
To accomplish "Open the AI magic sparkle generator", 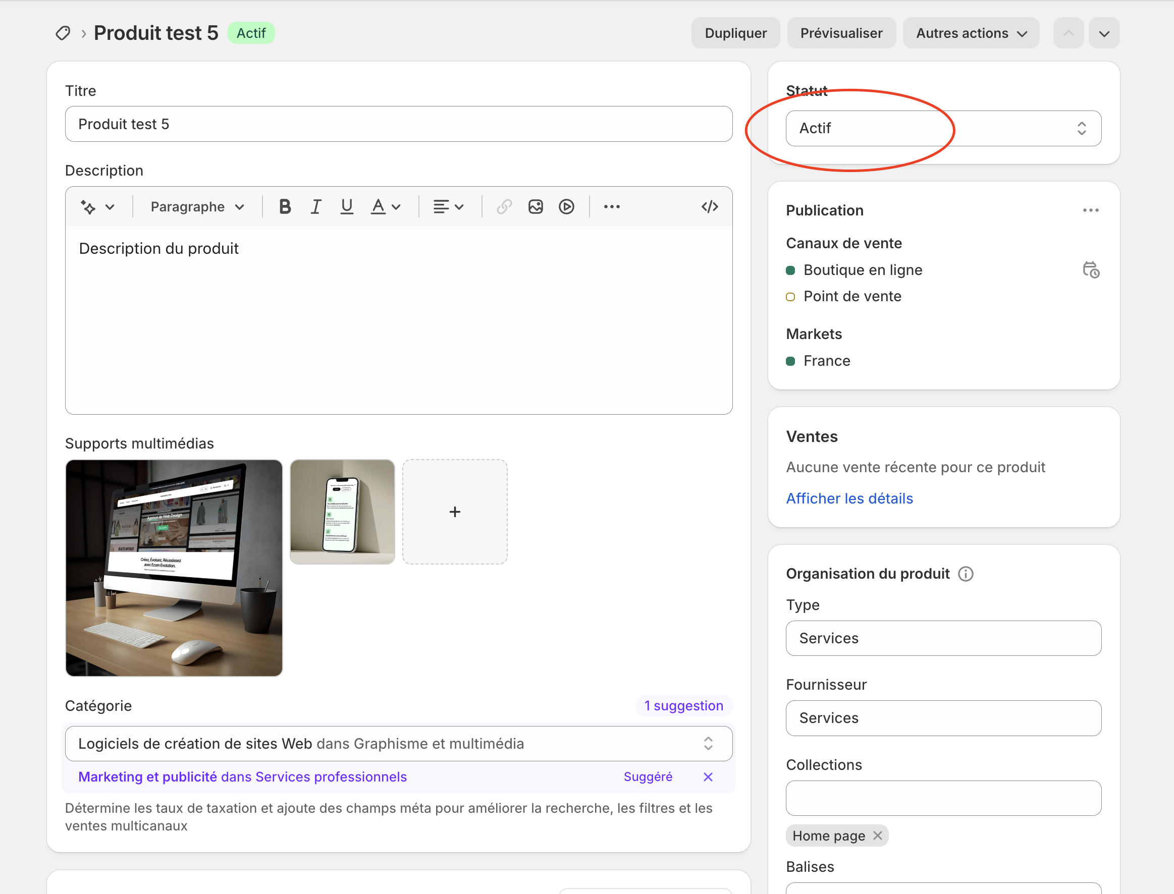I will point(88,207).
